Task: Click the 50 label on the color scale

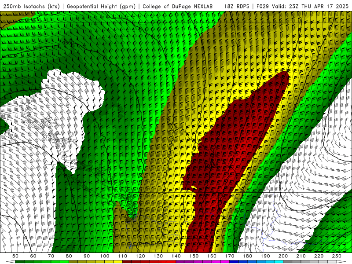Action: pos(15,256)
